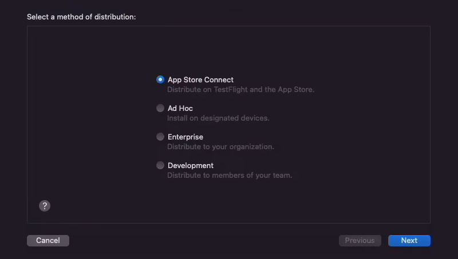Click 'Distribute to your organization' description text
This screenshot has width=458, height=259.
(x=220, y=147)
